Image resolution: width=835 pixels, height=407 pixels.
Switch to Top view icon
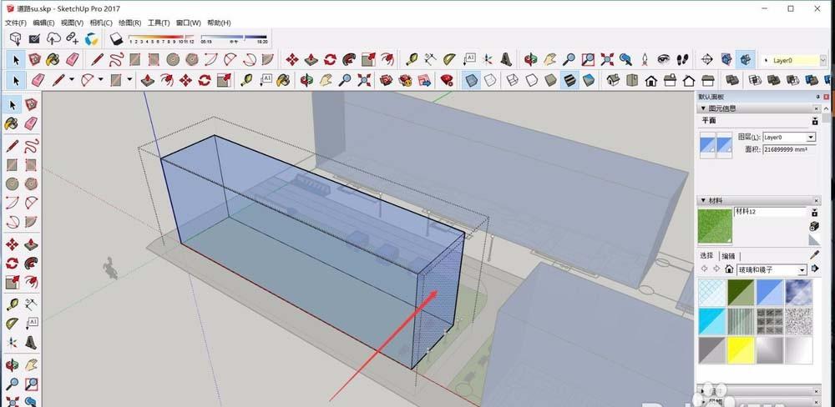coord(631,80)
